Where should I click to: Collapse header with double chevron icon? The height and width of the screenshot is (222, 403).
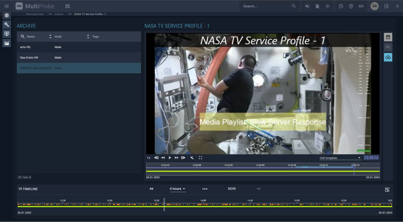[397, 6]
